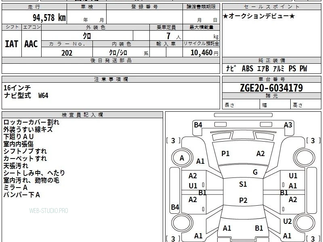The height and width of the screenshot is (242, 323).
Task: Select the 登録番号 header
Action: pos(145,7)
